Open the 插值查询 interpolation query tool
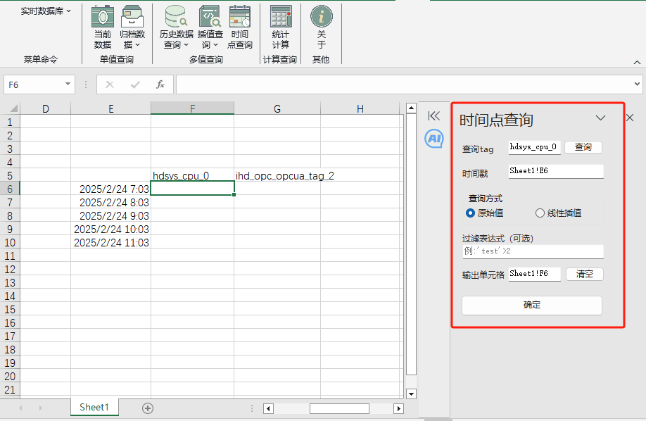The width and height of the screenshot is (646, 421). point(210,27)
